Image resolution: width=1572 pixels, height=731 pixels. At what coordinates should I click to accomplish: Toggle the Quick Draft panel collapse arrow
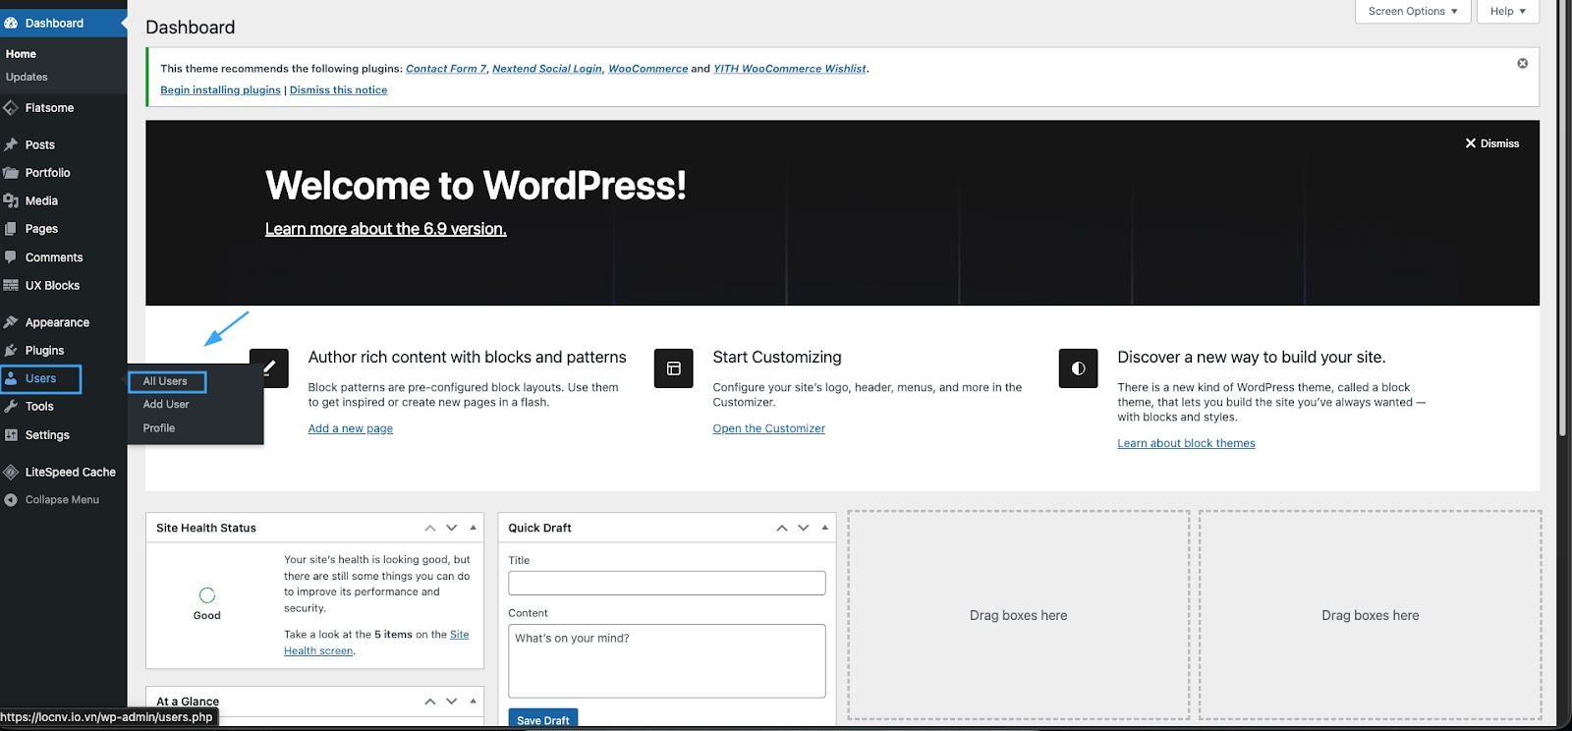click(x=824, y=528)
